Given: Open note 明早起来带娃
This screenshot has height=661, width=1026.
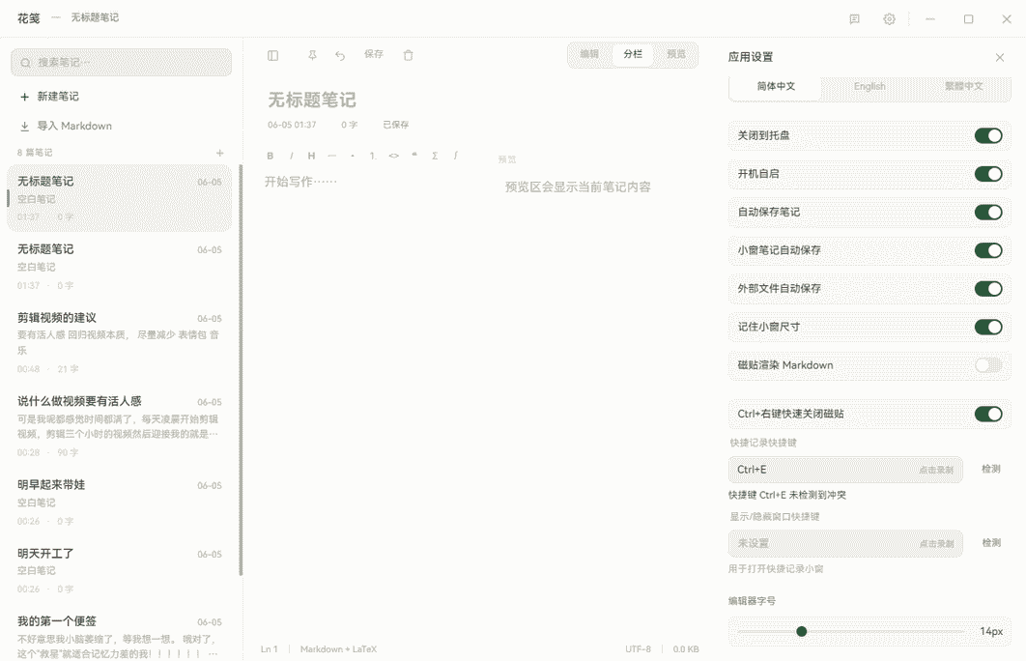Looking at the screenshot, I should coord(120,503).
